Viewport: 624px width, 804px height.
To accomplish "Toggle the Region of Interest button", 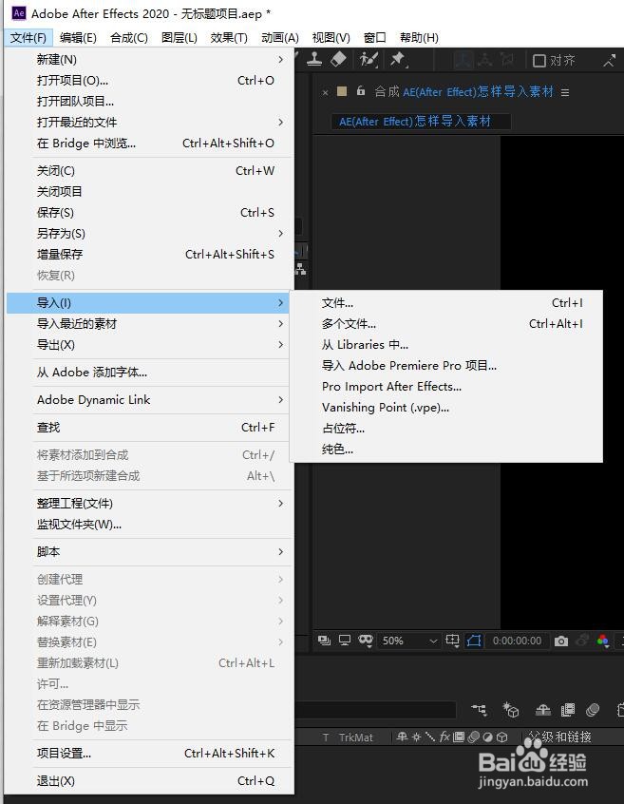I will (x=474, y=641).
